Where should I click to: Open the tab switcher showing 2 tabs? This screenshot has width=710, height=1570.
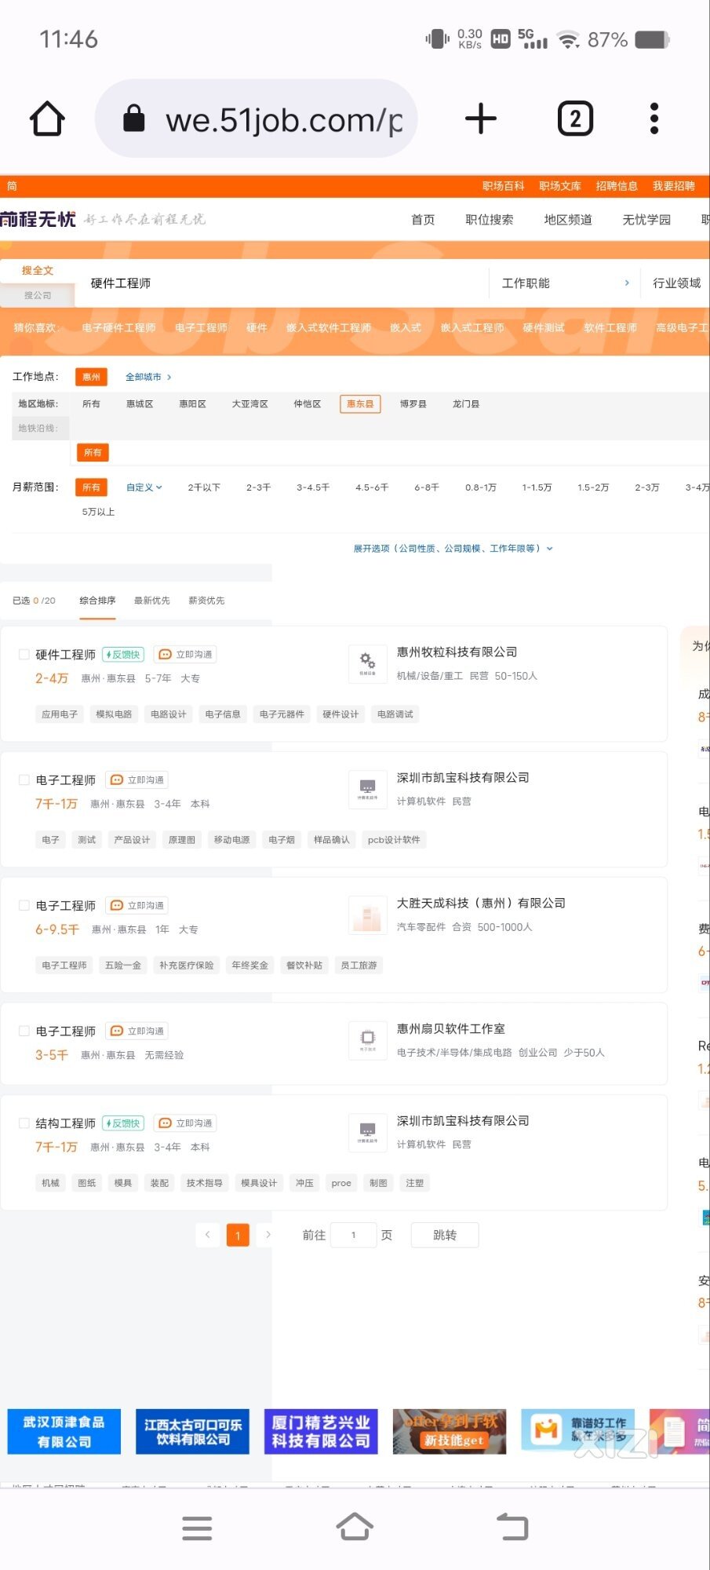click(x=575, y=119)
